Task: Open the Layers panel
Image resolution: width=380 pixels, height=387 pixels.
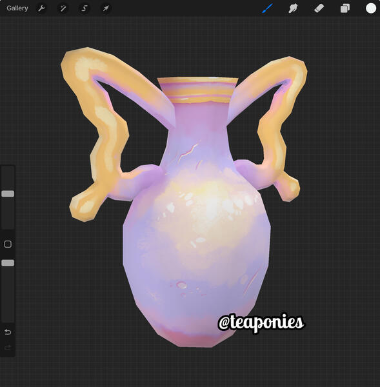Action: pyautogui.click(x=345, y=8)
